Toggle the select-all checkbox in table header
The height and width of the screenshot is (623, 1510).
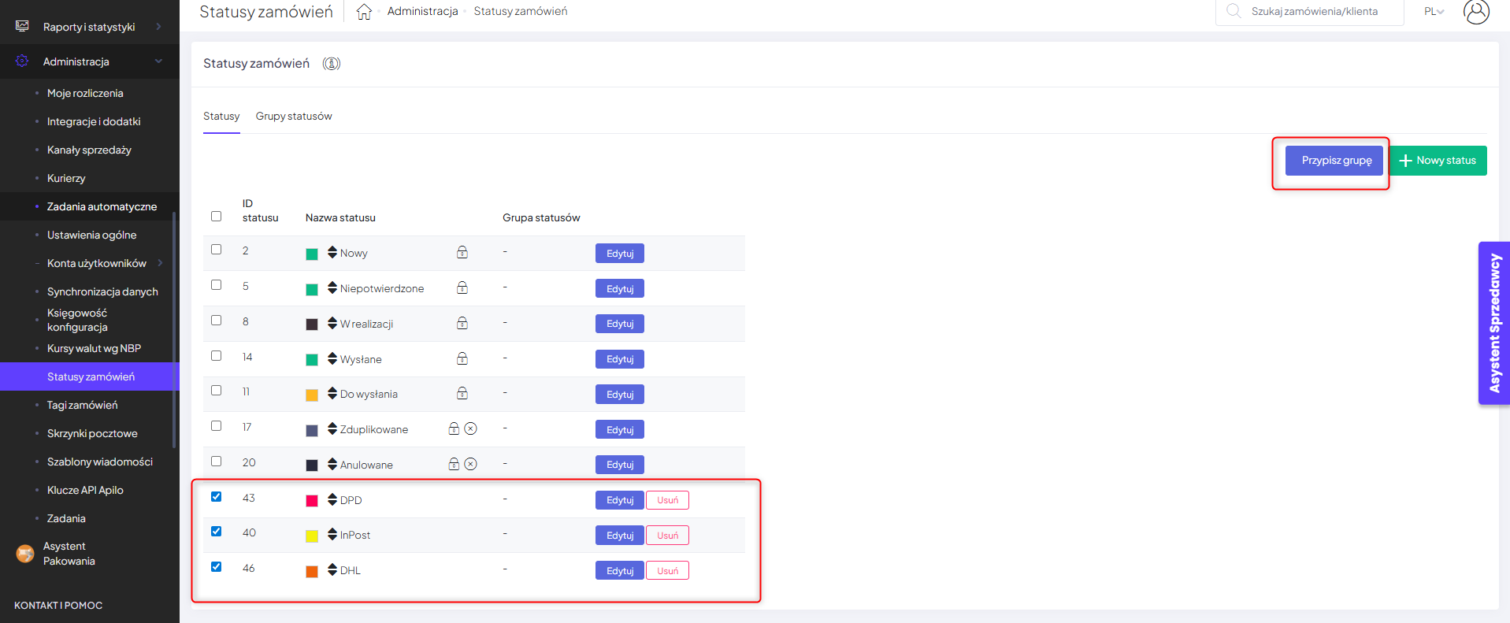point(217,217)
